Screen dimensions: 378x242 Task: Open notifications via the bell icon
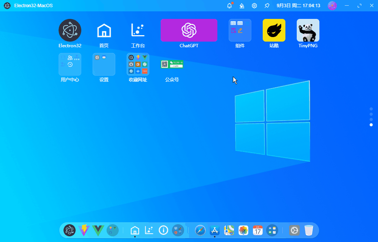(229, 6)
